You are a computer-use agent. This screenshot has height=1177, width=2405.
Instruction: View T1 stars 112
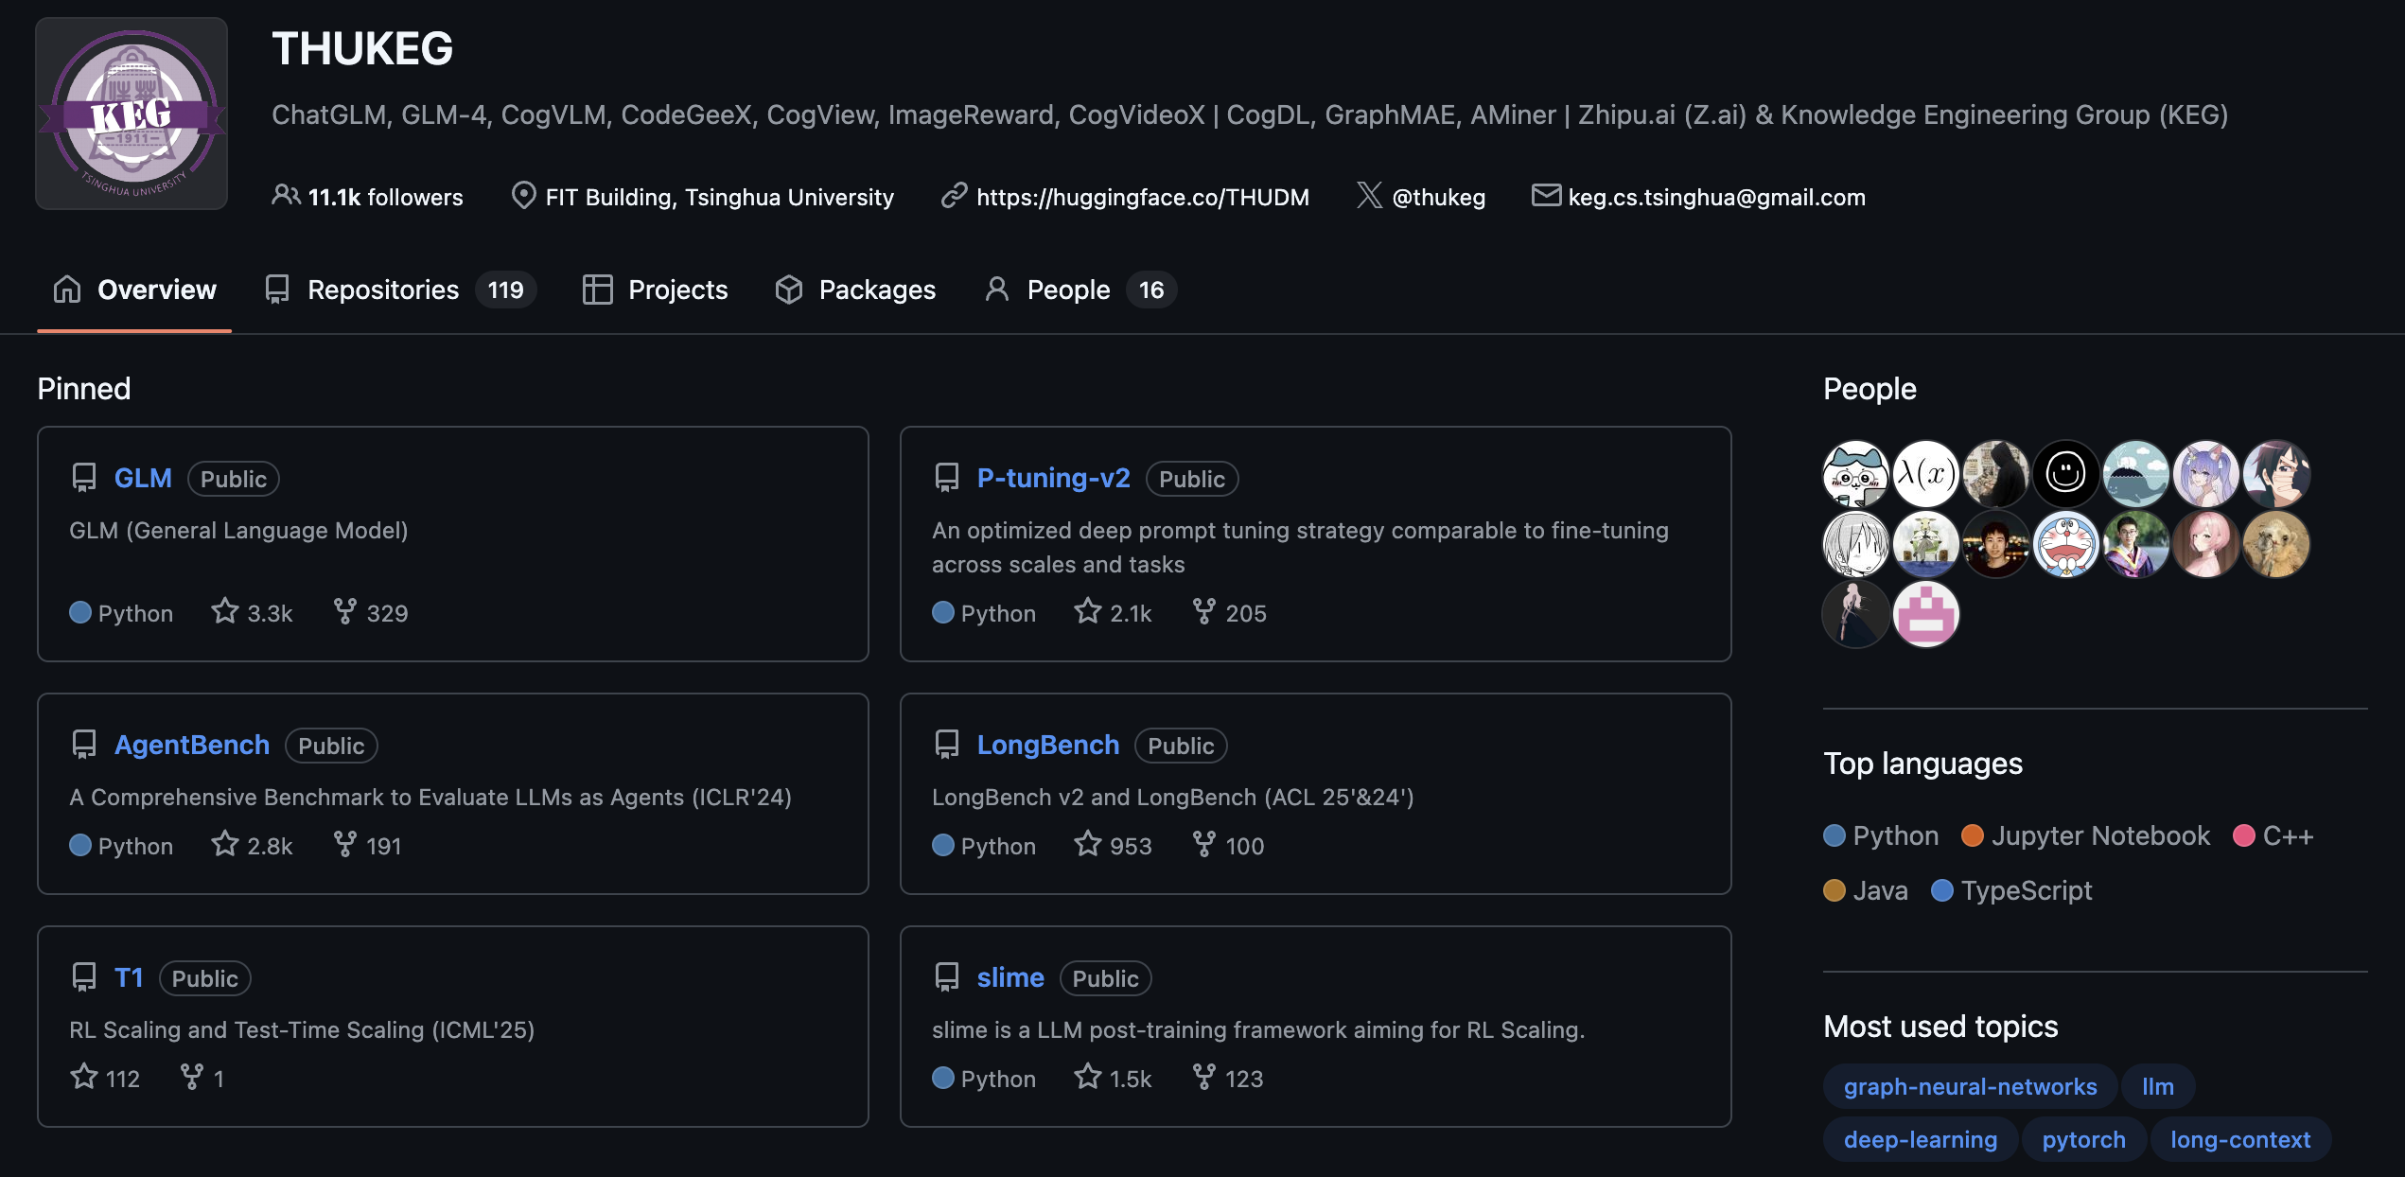[105, 1078]
